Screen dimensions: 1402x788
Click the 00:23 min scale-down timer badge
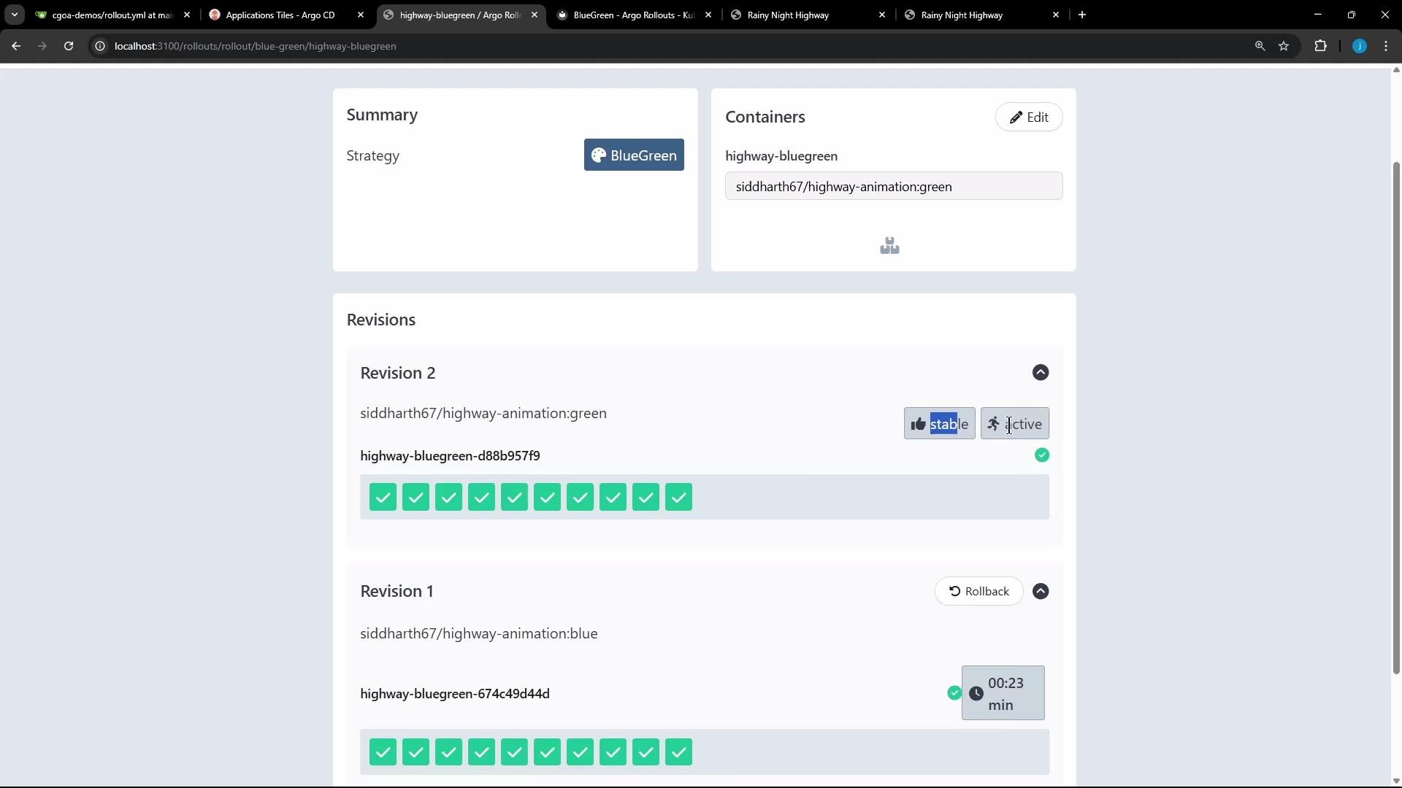click(x=1003, y=693)
